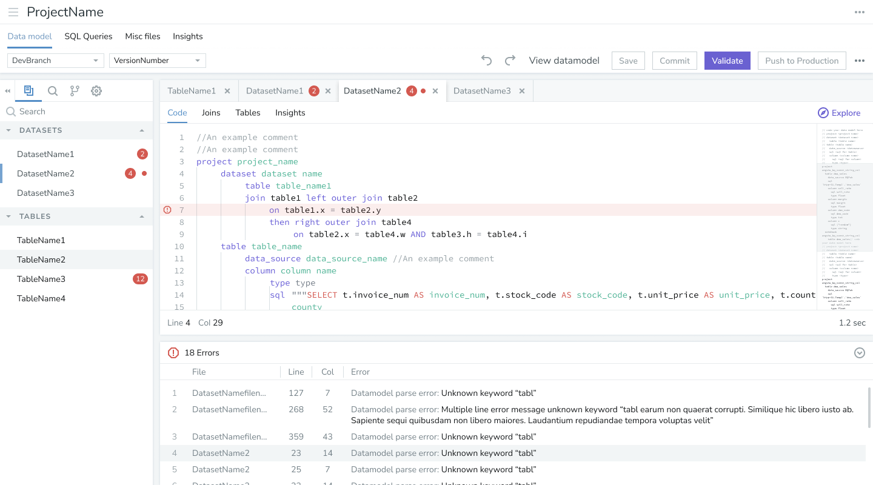Open the sidebar settings gear icon

[x=96, y=91]
